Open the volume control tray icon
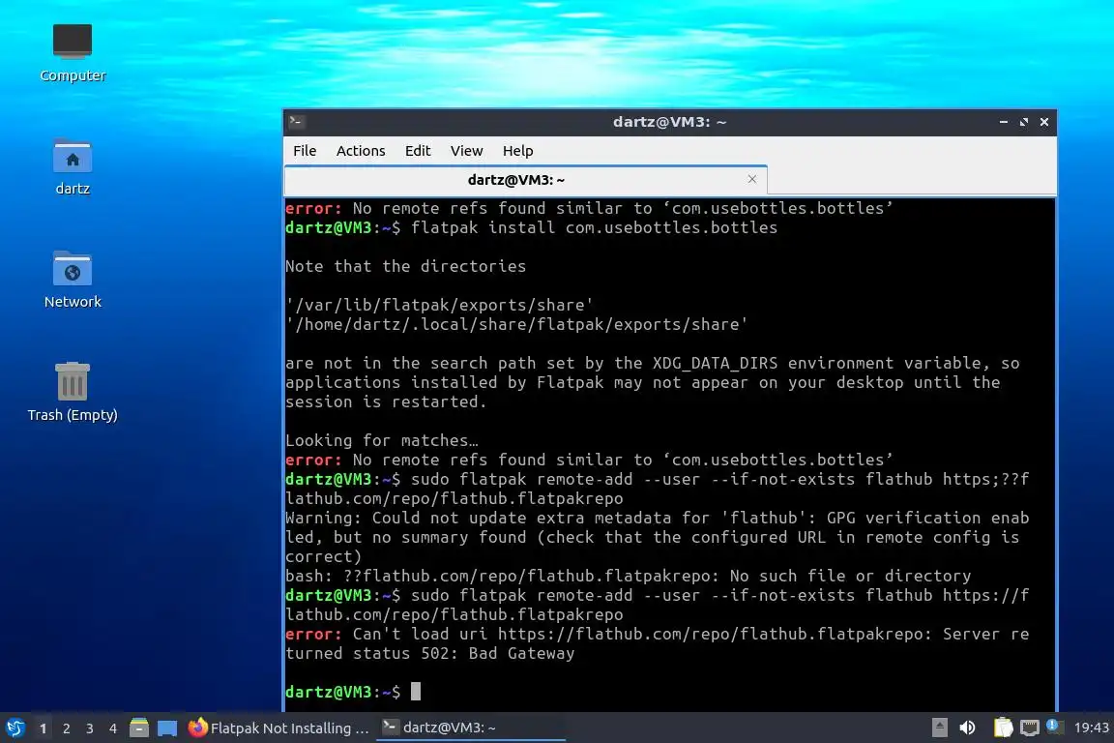Viewport: 1114px width, 743px height. (967, 728)
